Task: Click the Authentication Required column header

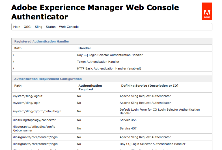Action: point(90,87)
